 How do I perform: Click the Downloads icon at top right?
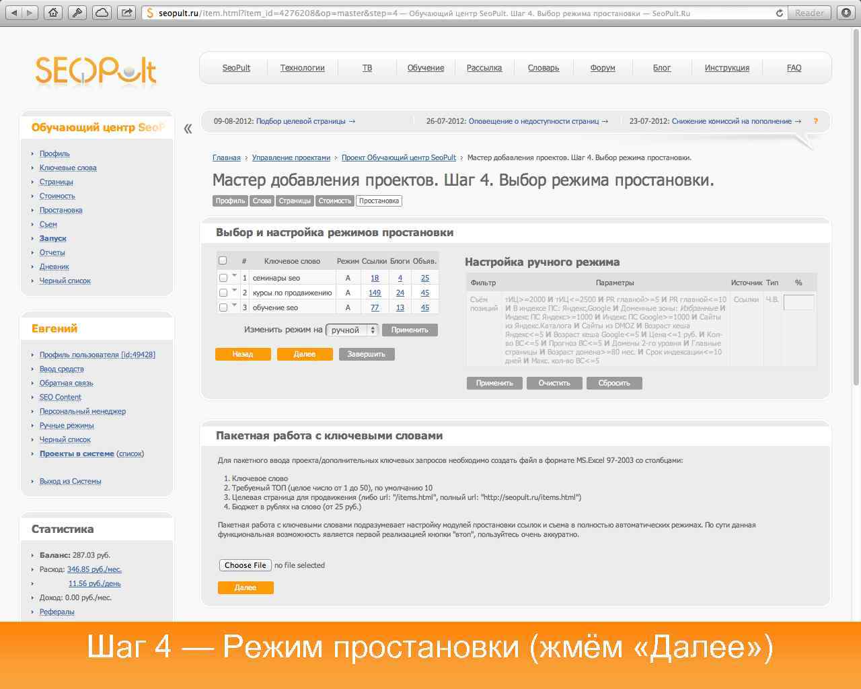[x=846, y=11]
